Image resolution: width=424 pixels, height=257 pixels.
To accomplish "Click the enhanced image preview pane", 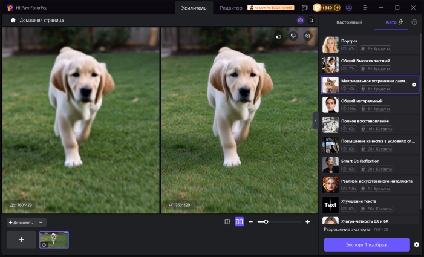I will pos(240,120).
